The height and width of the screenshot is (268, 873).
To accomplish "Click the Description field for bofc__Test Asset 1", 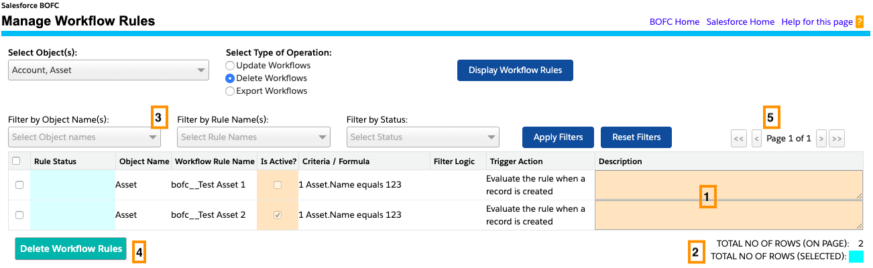I will click(729, 185).
